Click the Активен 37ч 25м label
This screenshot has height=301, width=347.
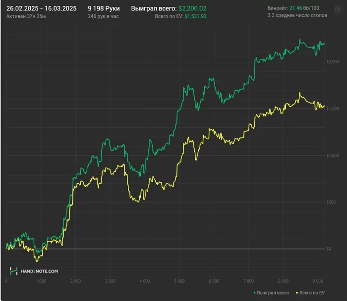pos(26,16)
